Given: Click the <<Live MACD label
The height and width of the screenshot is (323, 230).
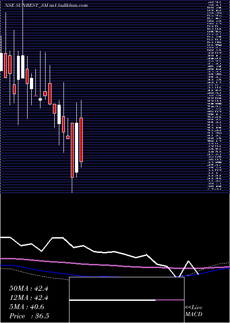Looking at the screenshot, I should pyautogui.click(x=194, y=311).
